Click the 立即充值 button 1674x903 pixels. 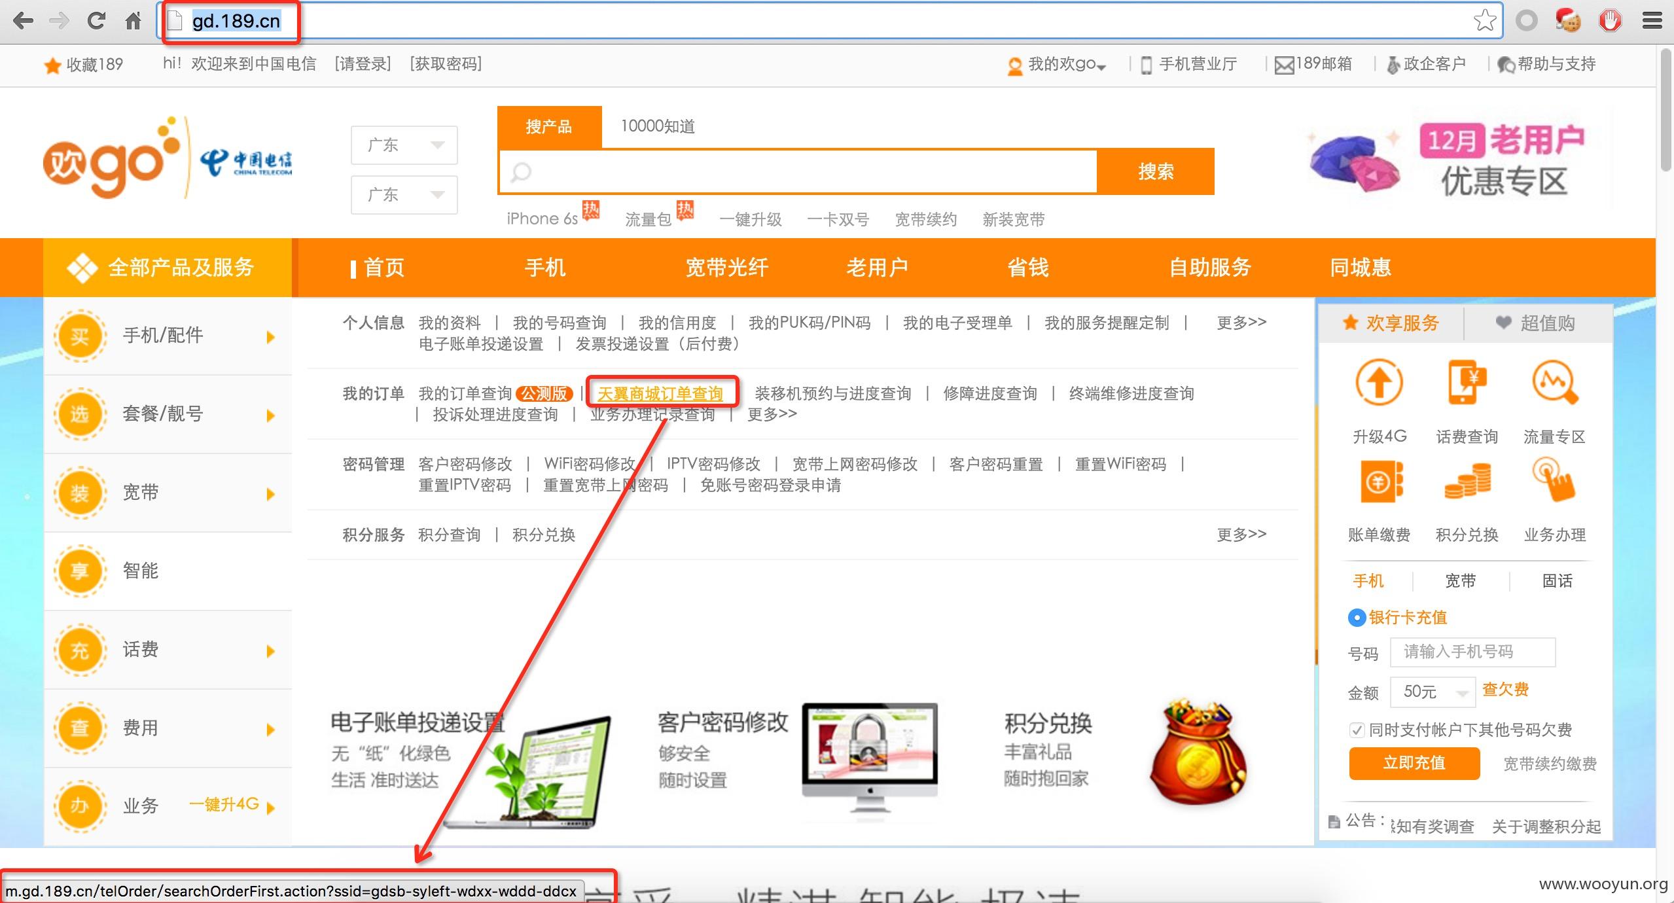coord(1414,763)
